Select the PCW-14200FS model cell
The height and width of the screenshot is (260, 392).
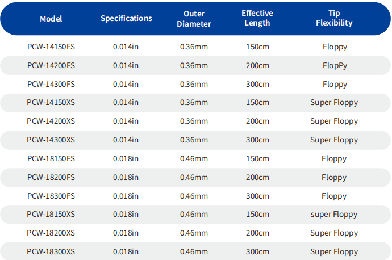click(x=51, y=65)
